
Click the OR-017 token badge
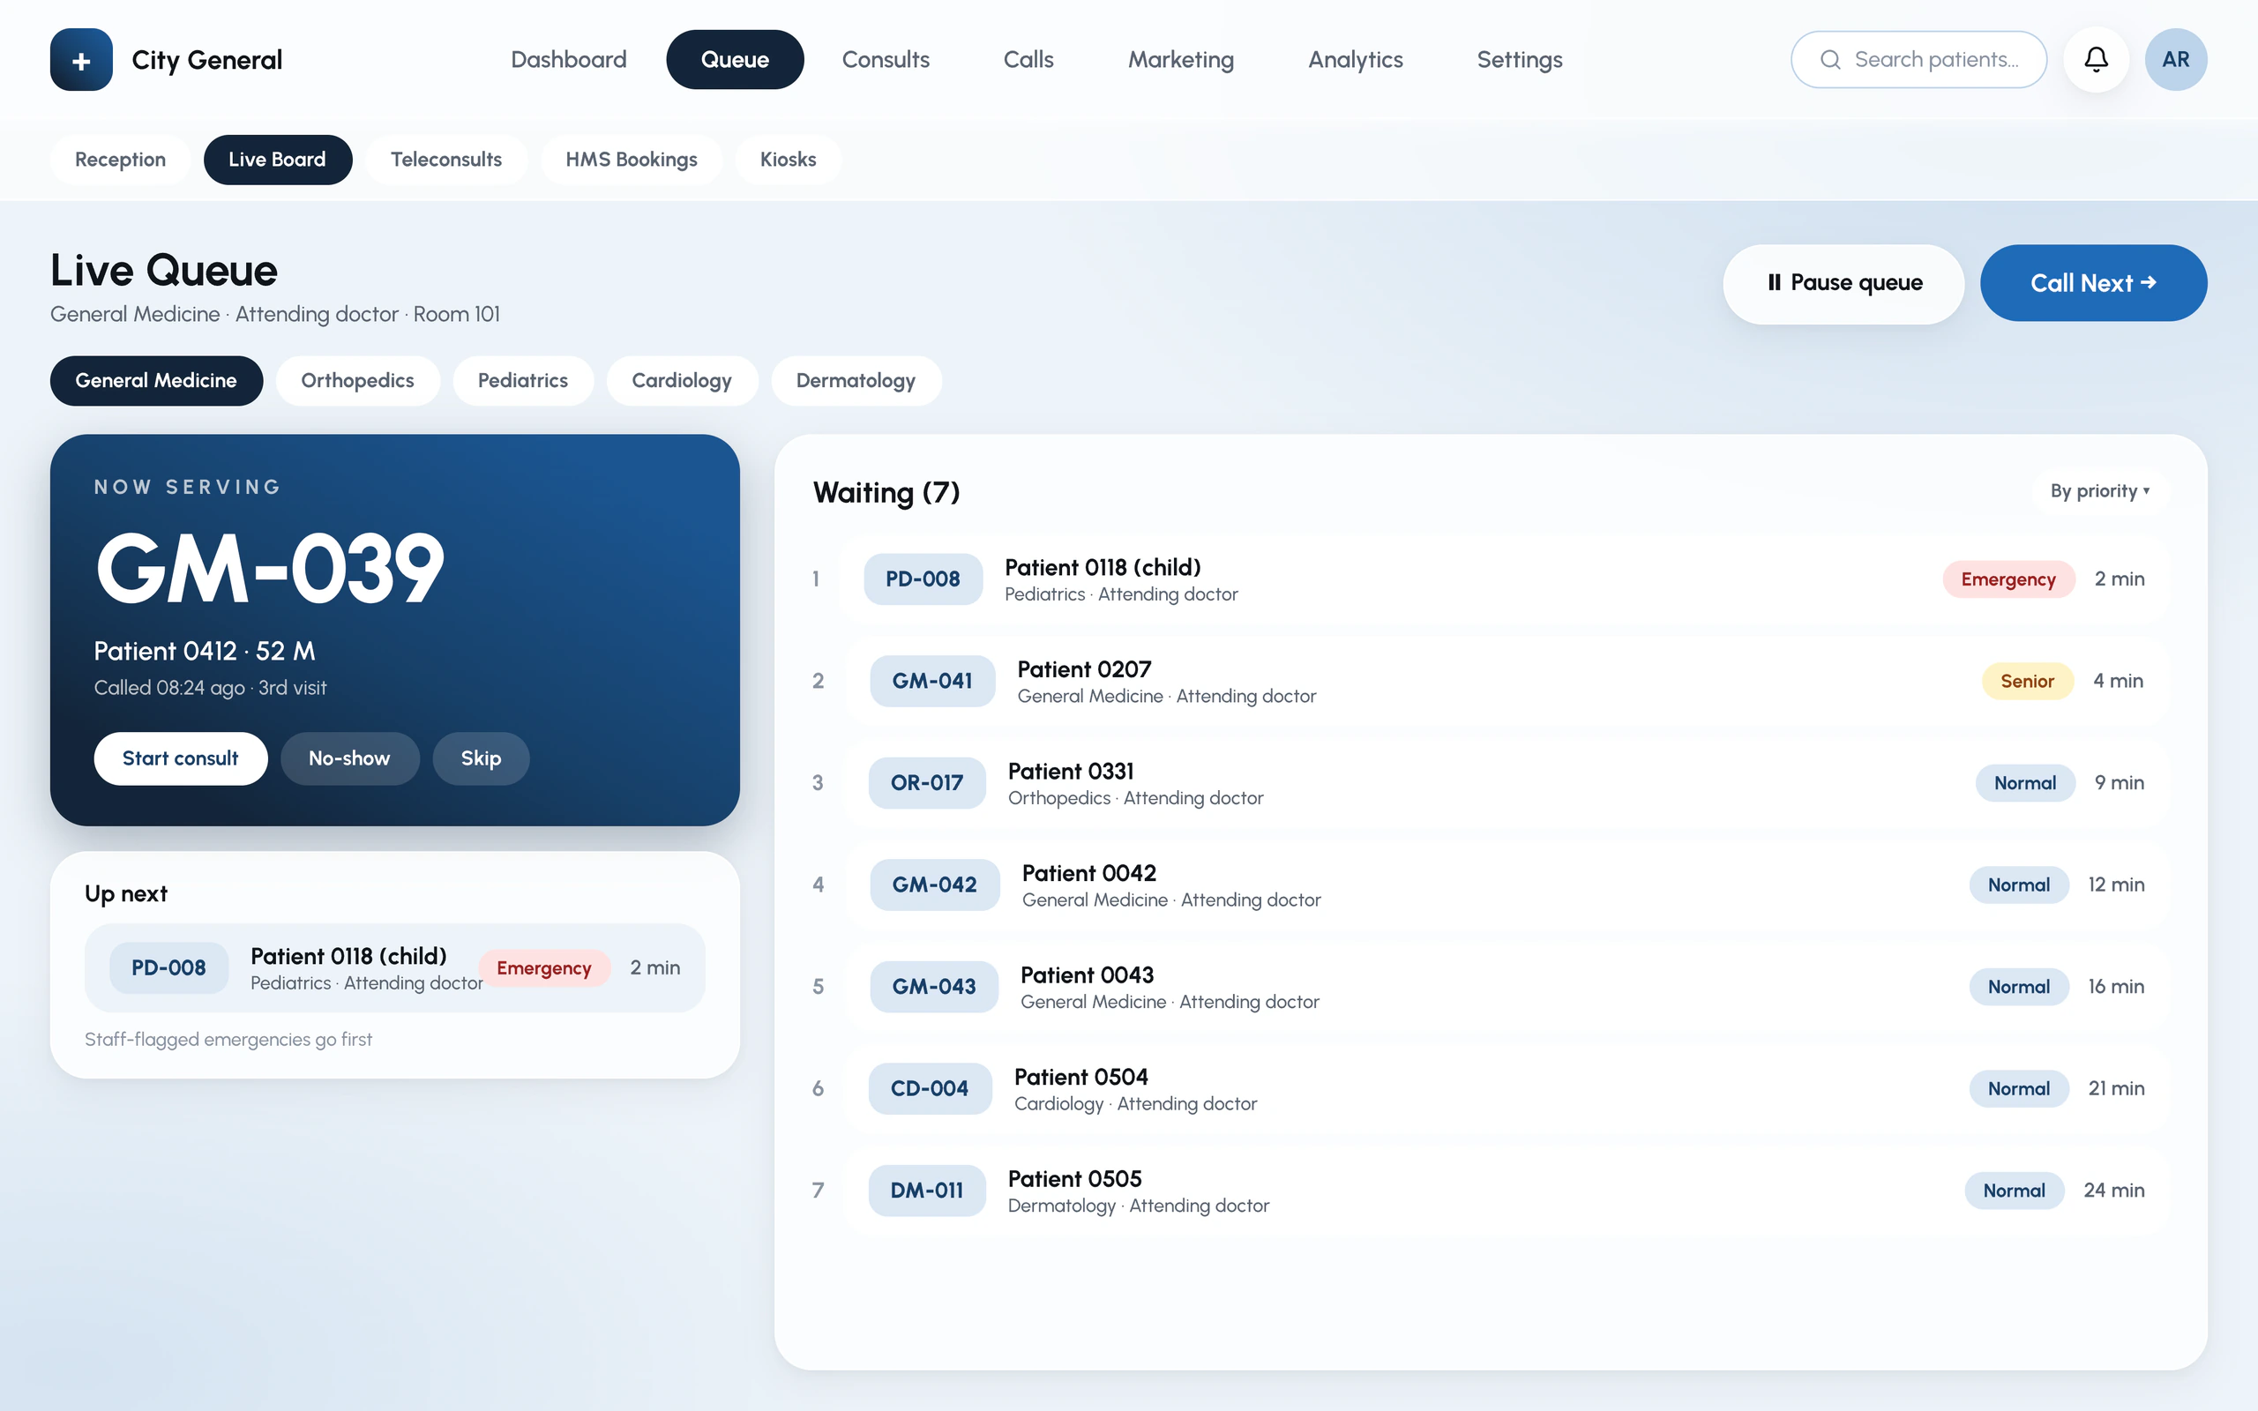coord(926,783)
